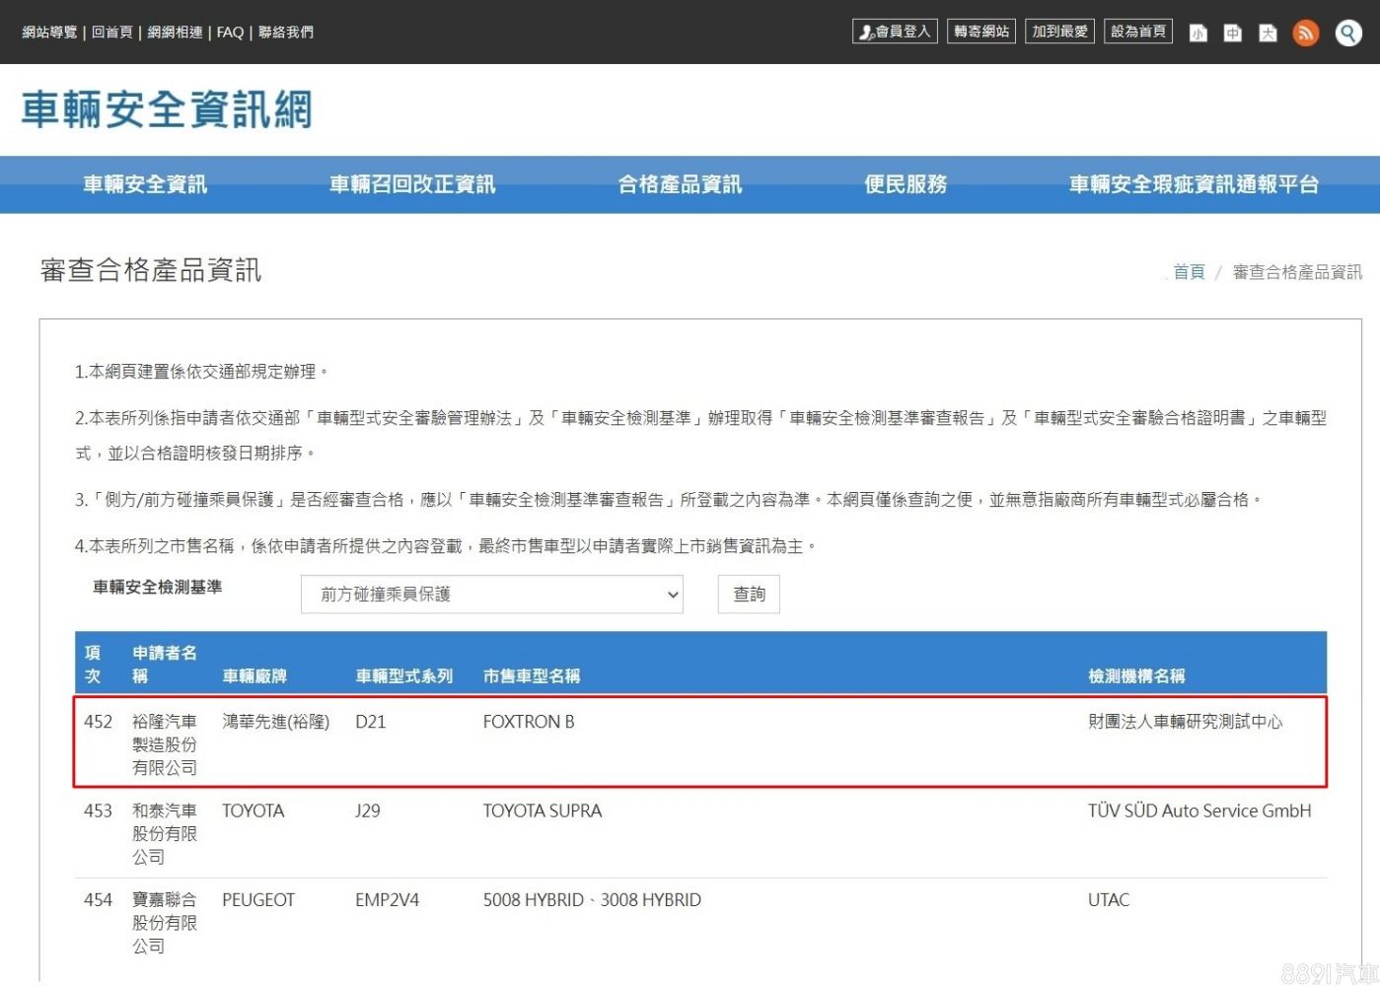Image resolution: width=1380 pixels, height=986 pixels.
Task: Select the 檢測機構名稱 column header
Action: 1136,676
